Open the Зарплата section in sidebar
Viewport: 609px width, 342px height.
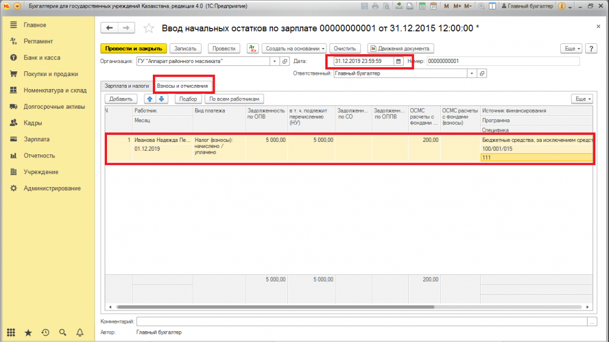pyautogui.click(x=36, y=139)
